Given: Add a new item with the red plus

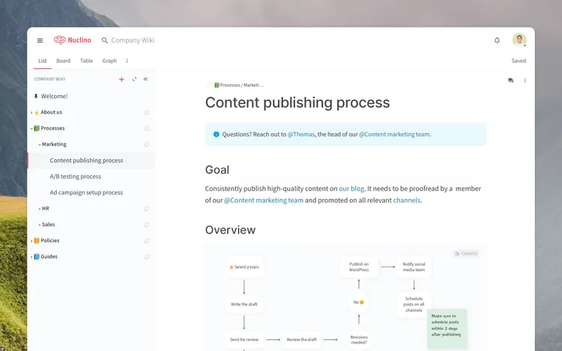Looking at the screenshot, I should [x=121, y=79].
